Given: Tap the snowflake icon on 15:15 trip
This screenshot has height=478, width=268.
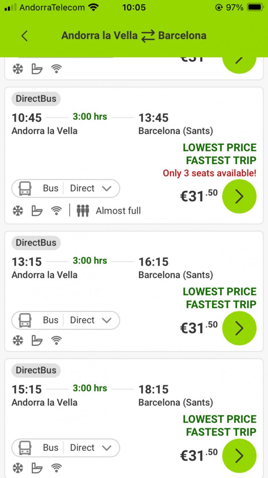Looking at the screenshot, I should coord(18,468).
